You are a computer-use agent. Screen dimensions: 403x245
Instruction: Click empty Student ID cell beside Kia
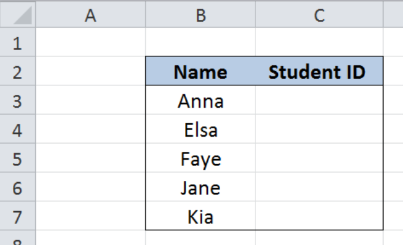click(319, 215)
